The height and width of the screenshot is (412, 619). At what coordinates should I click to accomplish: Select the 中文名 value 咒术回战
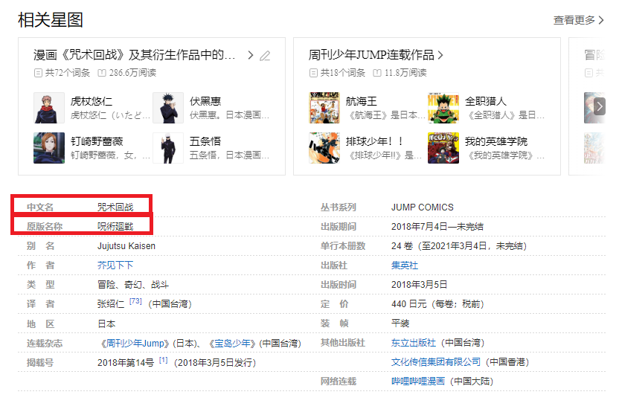115,207
